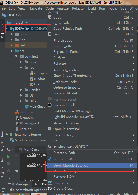The width and height of the screenshot is (138, 195).
Task: Choose Optimize Imports
Action: coord(92,88)
